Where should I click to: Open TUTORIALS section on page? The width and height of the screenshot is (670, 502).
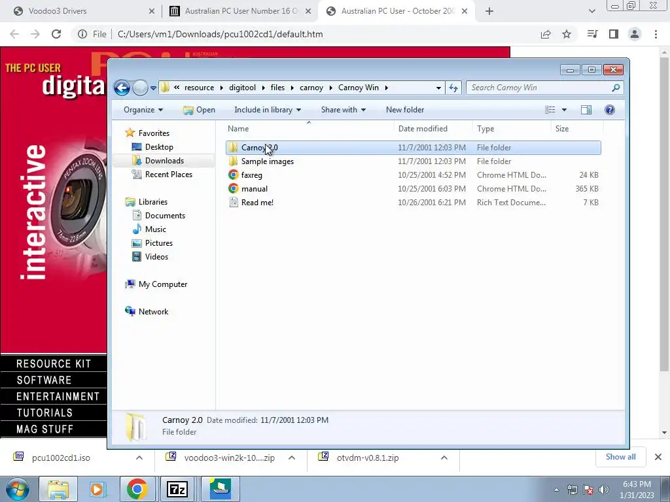coord(54,413)
